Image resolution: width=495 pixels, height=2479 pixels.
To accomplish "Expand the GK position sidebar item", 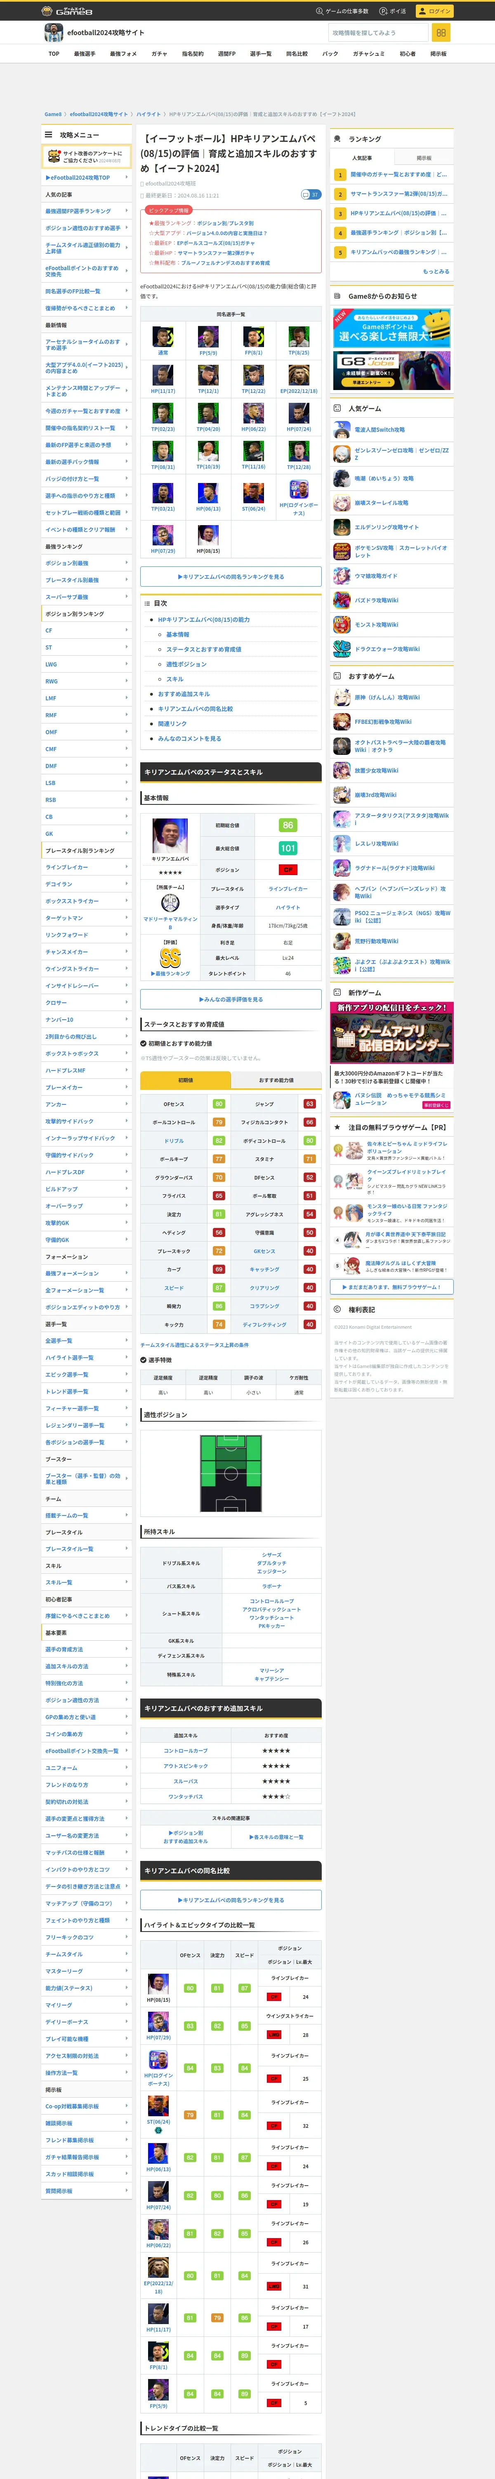I will [x=87, y=833].
